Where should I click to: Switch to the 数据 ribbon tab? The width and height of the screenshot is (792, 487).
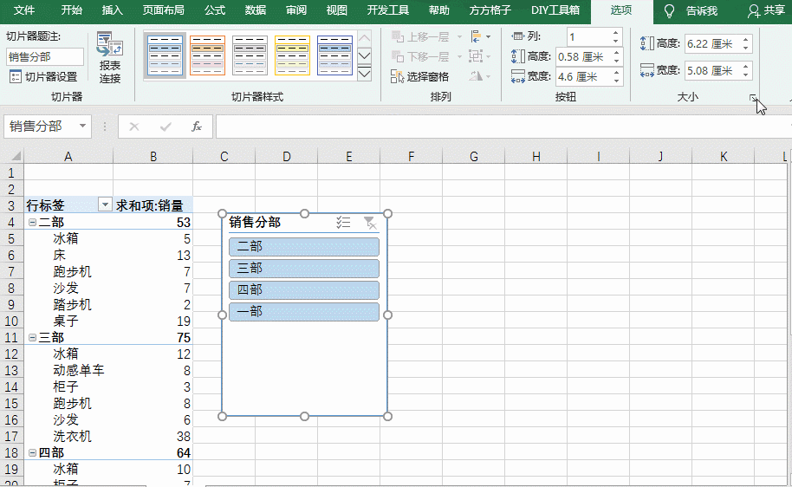pos(256,11)
